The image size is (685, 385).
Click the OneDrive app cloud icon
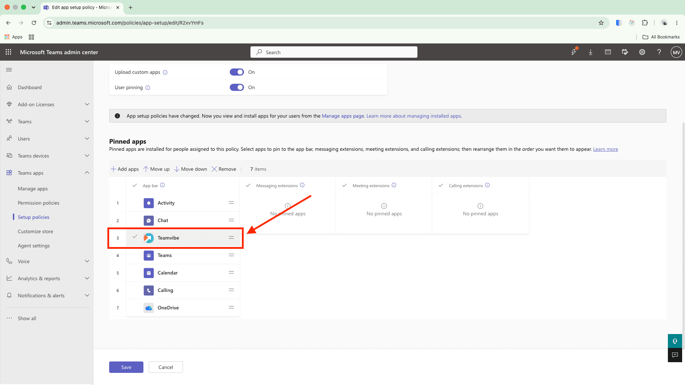(x=149, y=308)
